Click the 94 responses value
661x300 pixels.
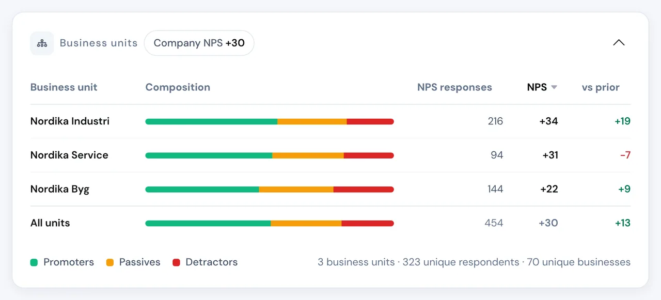pyautogui.click(x=497, y=155)
